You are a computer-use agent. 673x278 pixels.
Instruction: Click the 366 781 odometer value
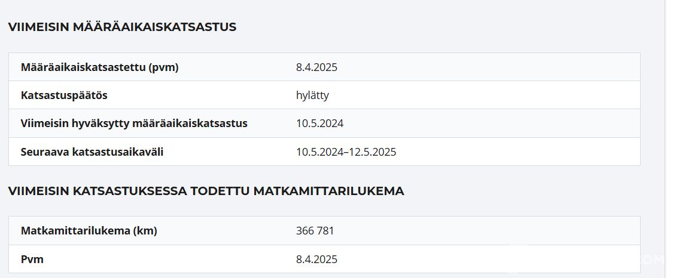(x=315, y=231)
